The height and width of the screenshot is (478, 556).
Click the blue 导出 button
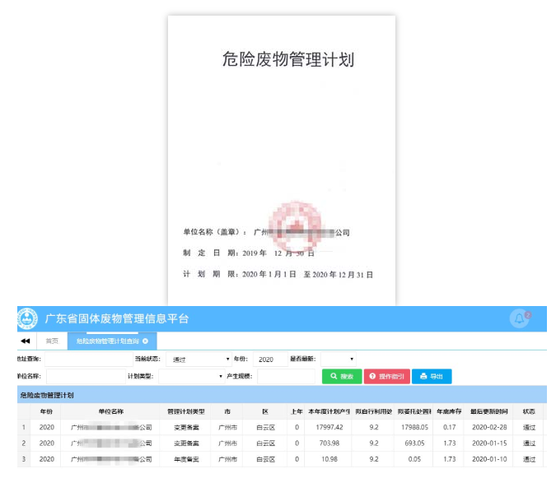432,376
